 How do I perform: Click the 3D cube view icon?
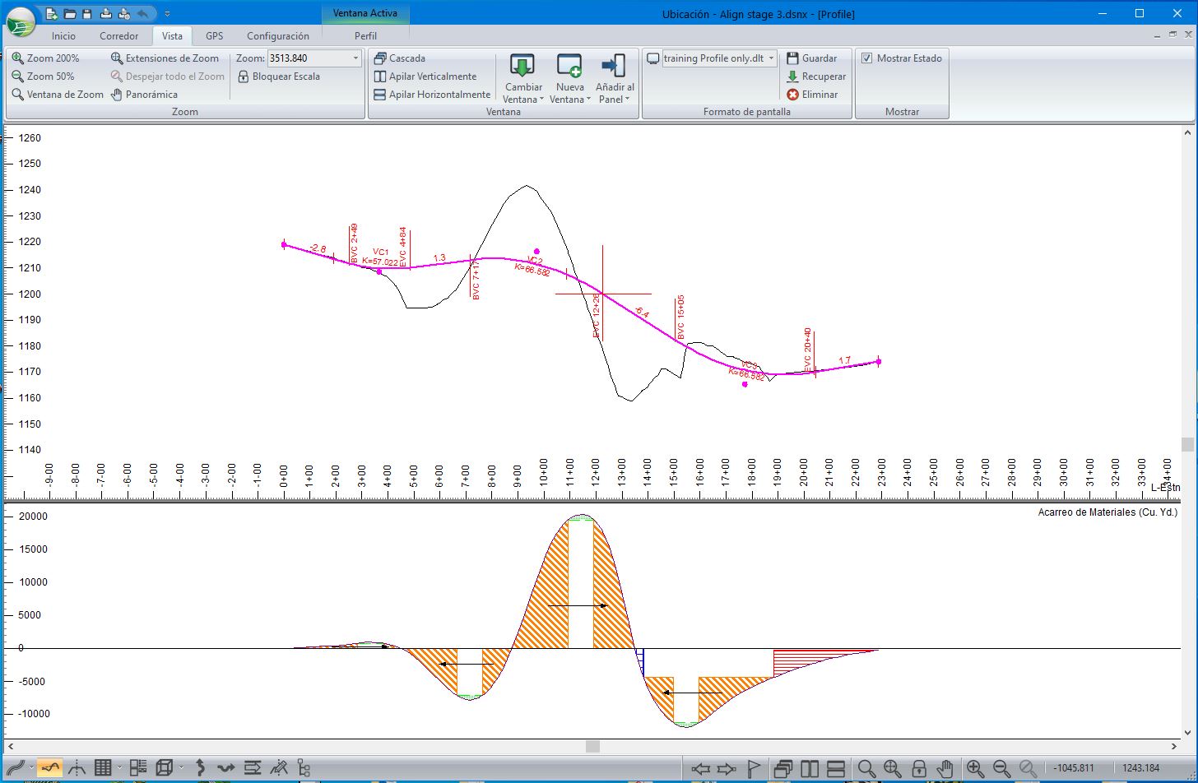tap(165, 768)
